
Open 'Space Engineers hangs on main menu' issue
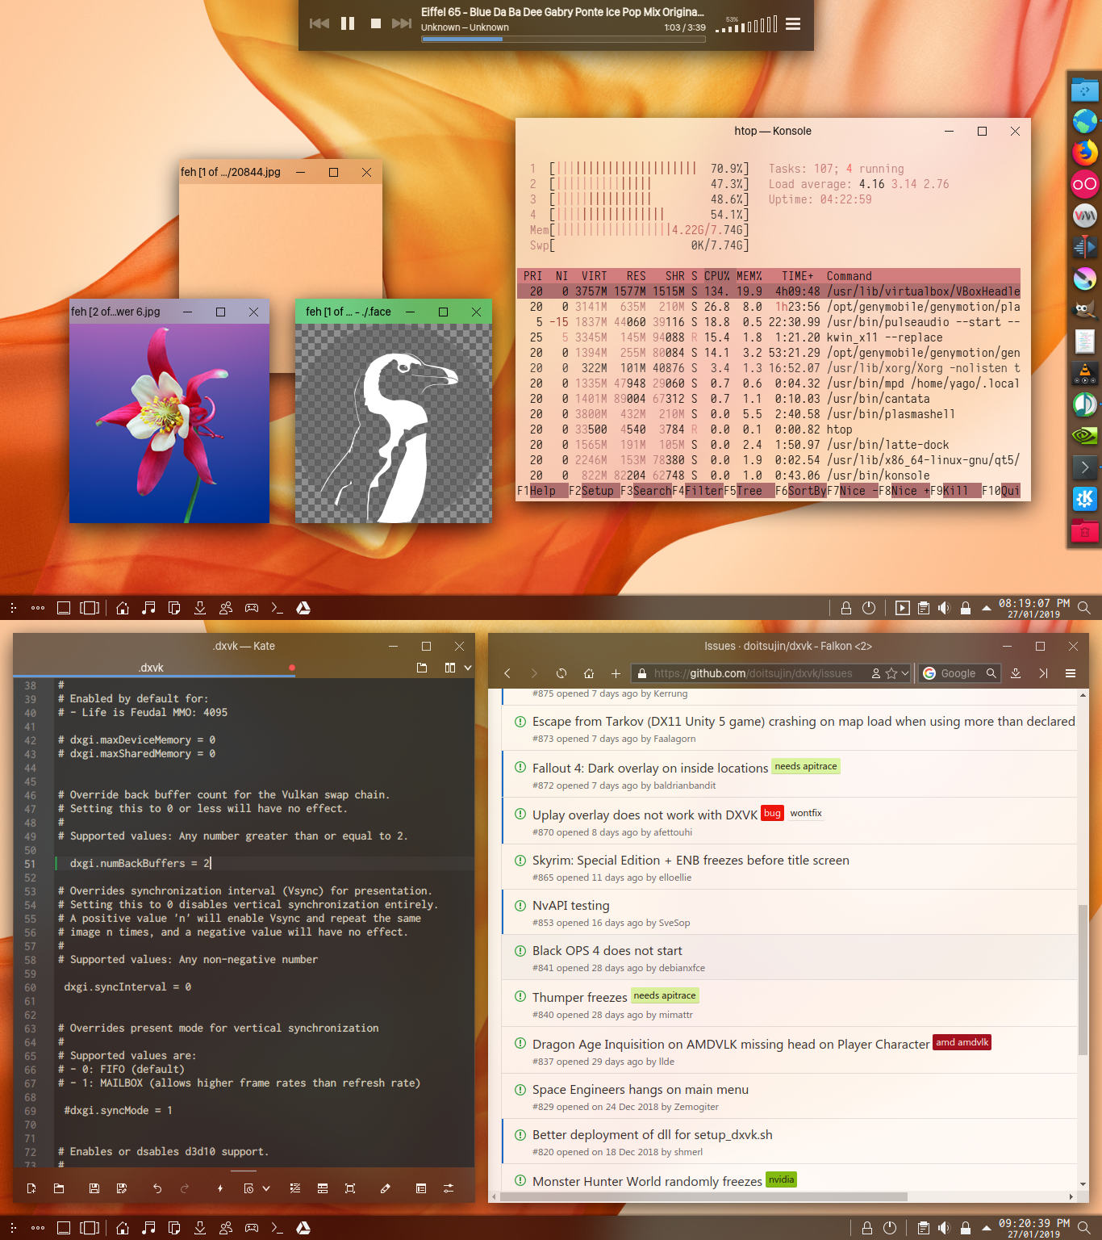(x=640, y=1090)
